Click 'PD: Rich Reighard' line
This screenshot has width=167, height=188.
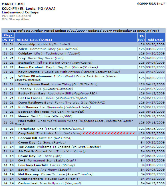(16, 16)
